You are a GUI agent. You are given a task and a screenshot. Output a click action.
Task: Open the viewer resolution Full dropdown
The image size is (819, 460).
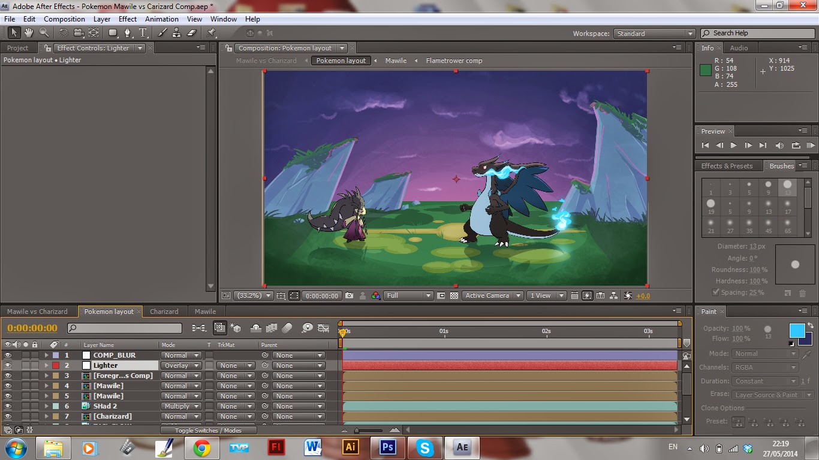coord(409,295)
